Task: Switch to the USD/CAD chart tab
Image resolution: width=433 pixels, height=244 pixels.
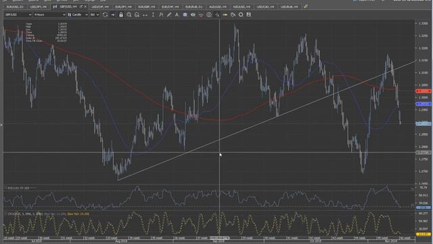Action: coord(265,6)
